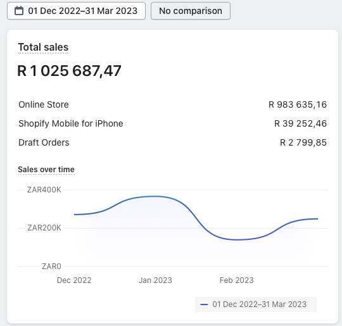Click the ZAR400K axis label
Image resolution: width=342 pixels, height=326 pixels.
tap(44, 190)
